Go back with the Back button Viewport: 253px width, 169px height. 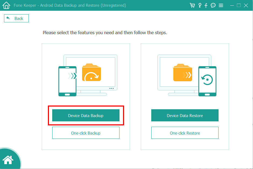(16, 18)
